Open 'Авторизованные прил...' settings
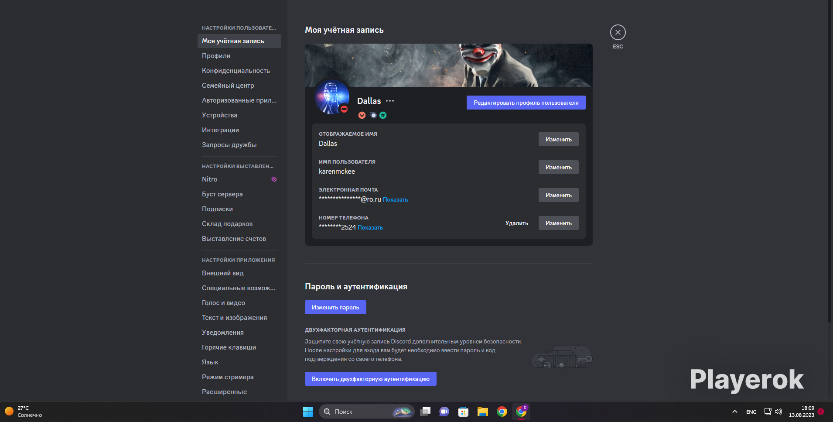This screenshot has height=422, width=833. (239, 100)
